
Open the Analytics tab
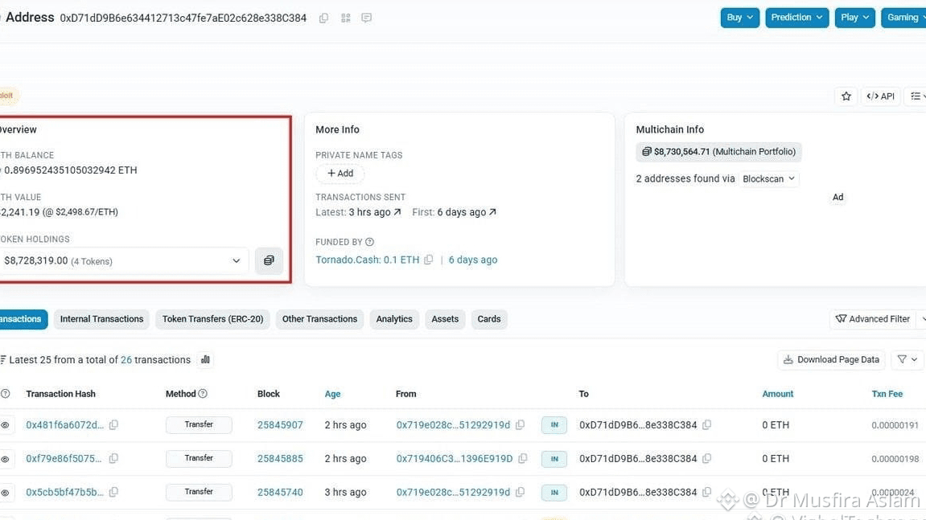tap(394, 319)
